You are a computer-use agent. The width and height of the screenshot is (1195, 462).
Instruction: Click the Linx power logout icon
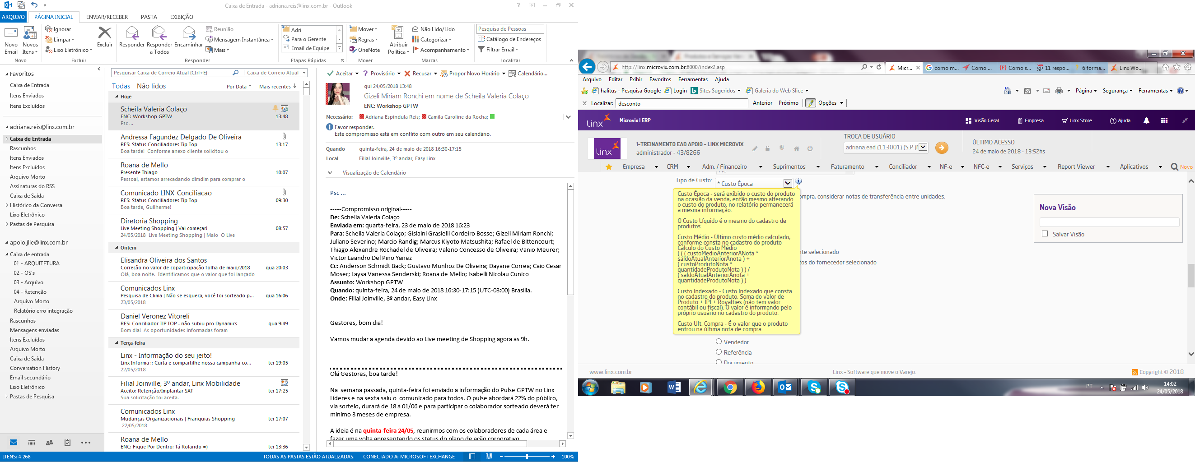click(x=810, y=149)
